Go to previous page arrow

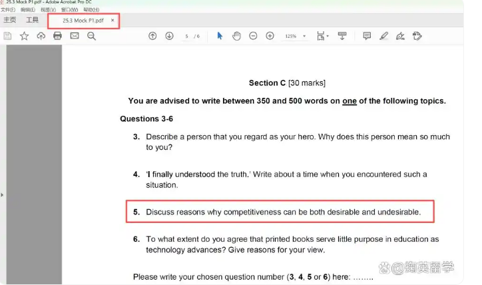coord(152,36)
